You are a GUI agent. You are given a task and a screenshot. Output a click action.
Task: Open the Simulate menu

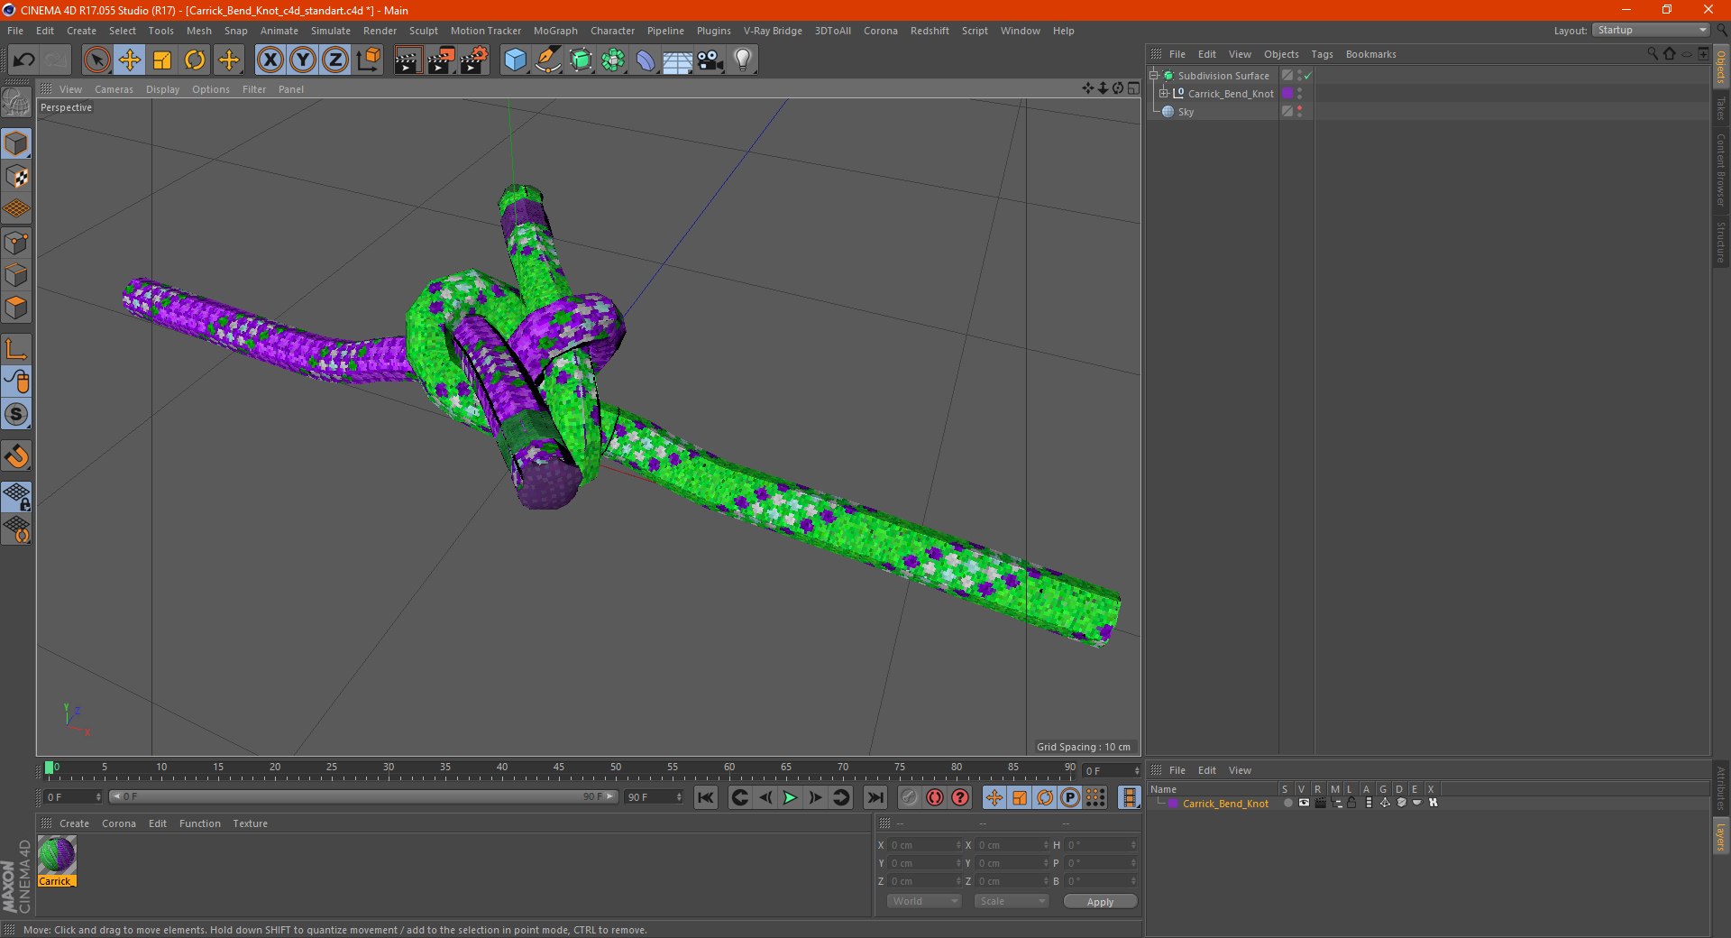coord(331,31)
